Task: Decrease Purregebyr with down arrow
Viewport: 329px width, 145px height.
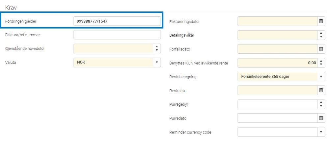Action: [x=321, y=106]
